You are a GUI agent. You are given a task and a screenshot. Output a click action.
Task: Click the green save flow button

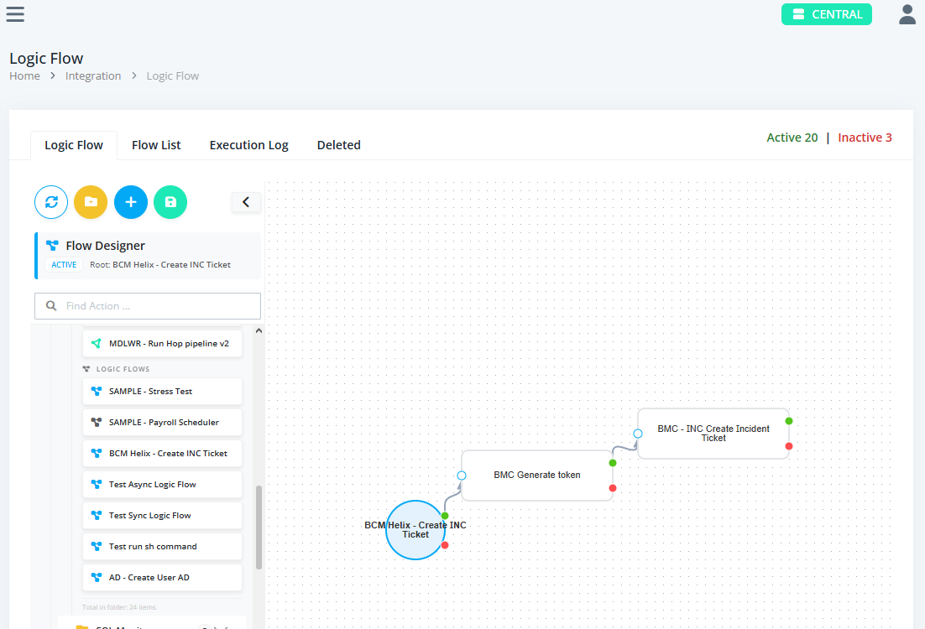[170, 202]
